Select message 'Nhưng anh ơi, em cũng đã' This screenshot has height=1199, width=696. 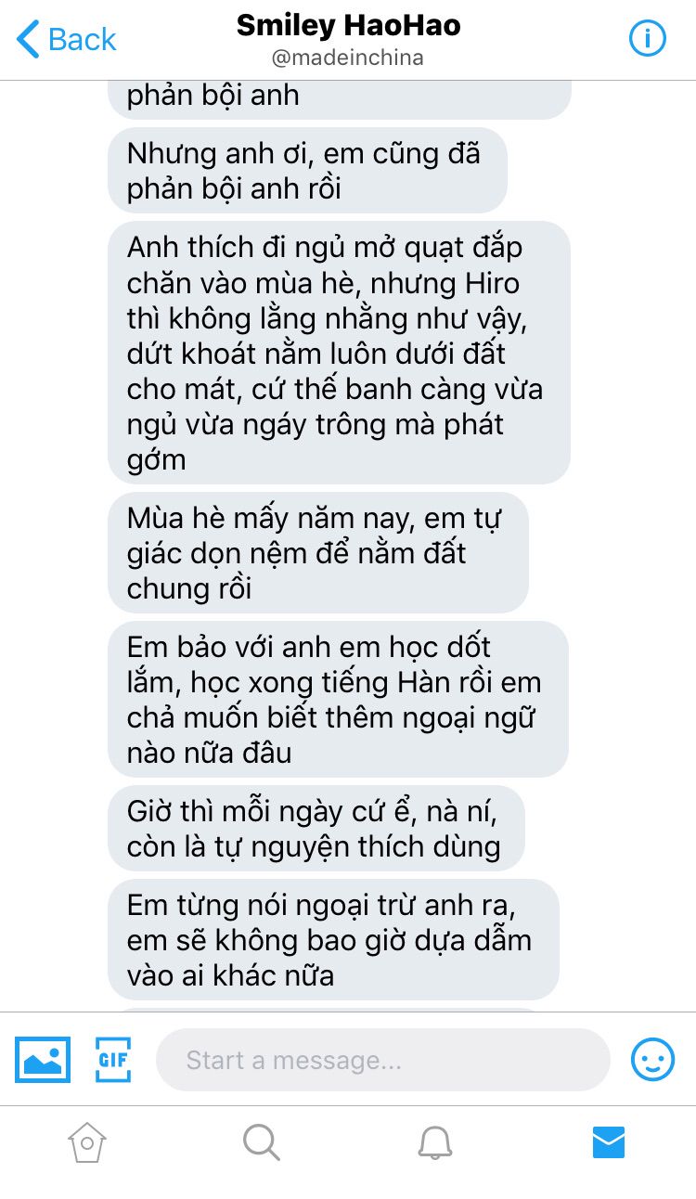tap(307, 170)
